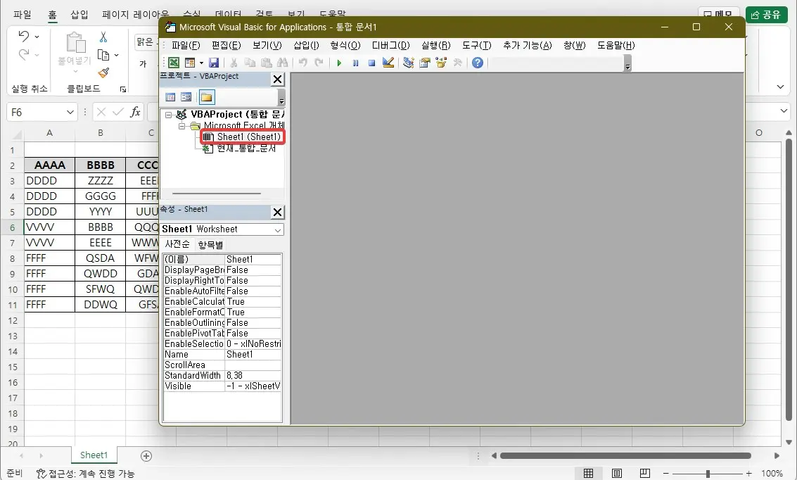Select the Visible property row value
This screenshot has height=480, width=797.
point(253,386)
